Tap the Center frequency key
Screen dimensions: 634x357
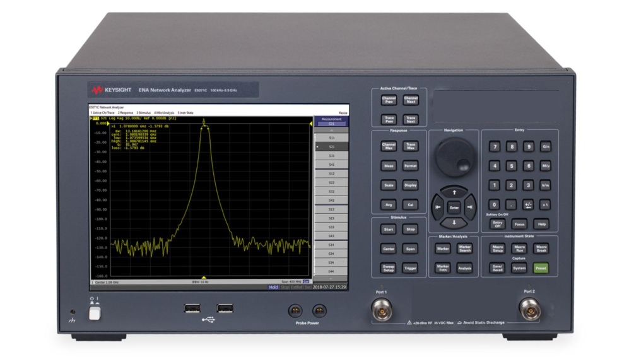point(389,249)
